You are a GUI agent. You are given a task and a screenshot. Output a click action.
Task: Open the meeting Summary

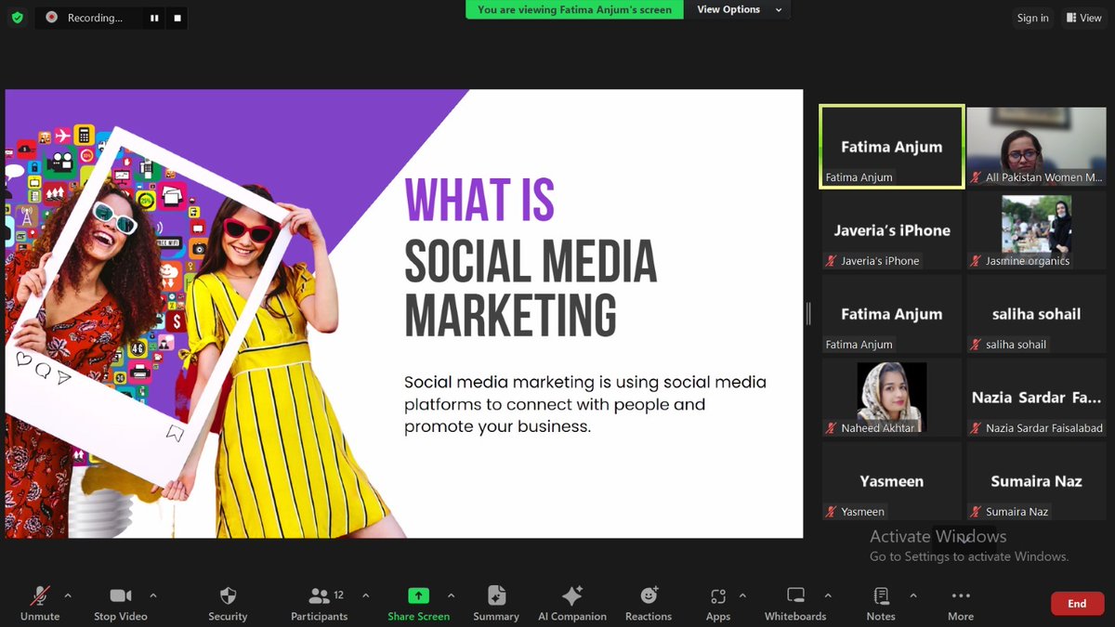point(496,604)
